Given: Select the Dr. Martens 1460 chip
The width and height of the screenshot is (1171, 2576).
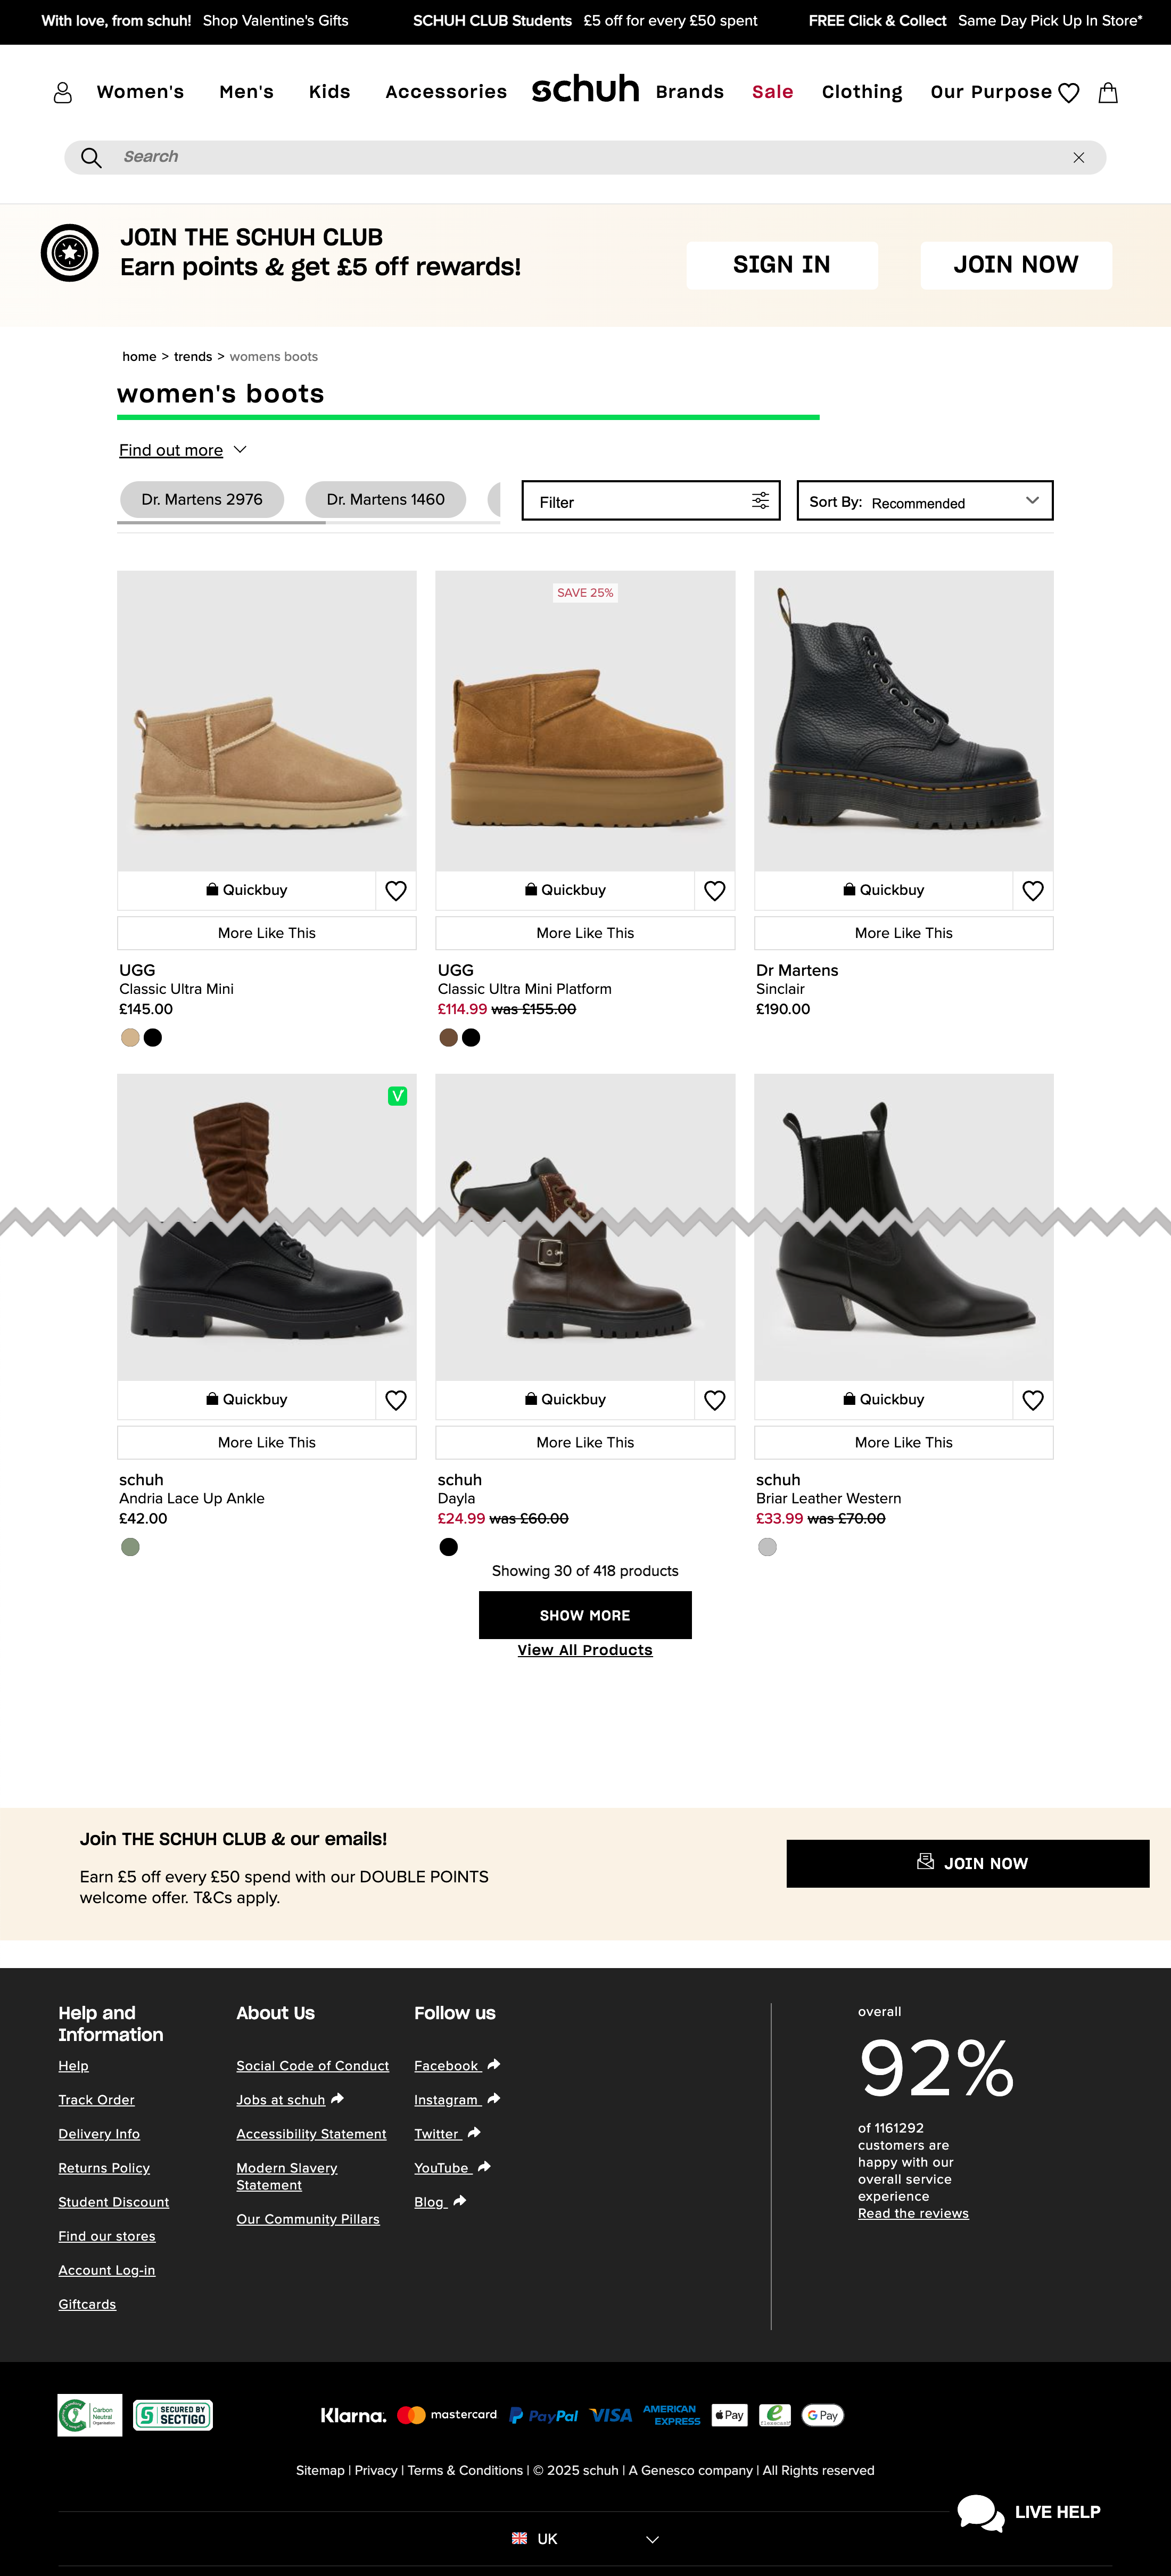Looking at the screenshot, I should tap(385, 499).
